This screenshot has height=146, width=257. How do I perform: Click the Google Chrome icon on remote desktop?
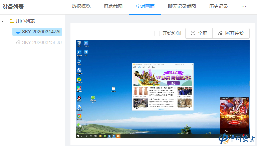(x=79, y=116)
